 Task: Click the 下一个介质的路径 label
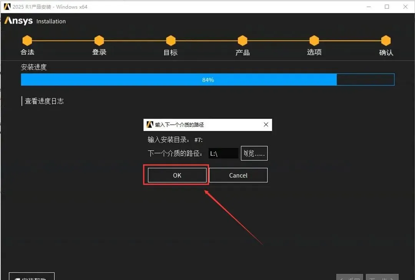[x=175, y=153]
